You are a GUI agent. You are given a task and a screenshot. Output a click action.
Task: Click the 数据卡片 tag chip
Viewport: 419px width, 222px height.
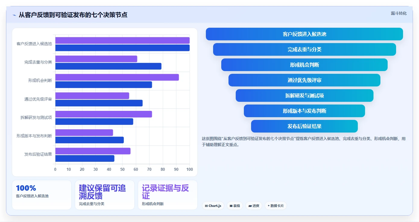click(x=276, y=206)
